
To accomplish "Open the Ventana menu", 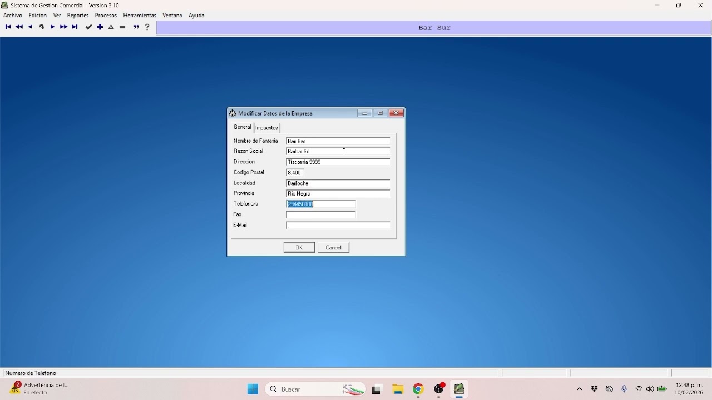I will point(172,16).
